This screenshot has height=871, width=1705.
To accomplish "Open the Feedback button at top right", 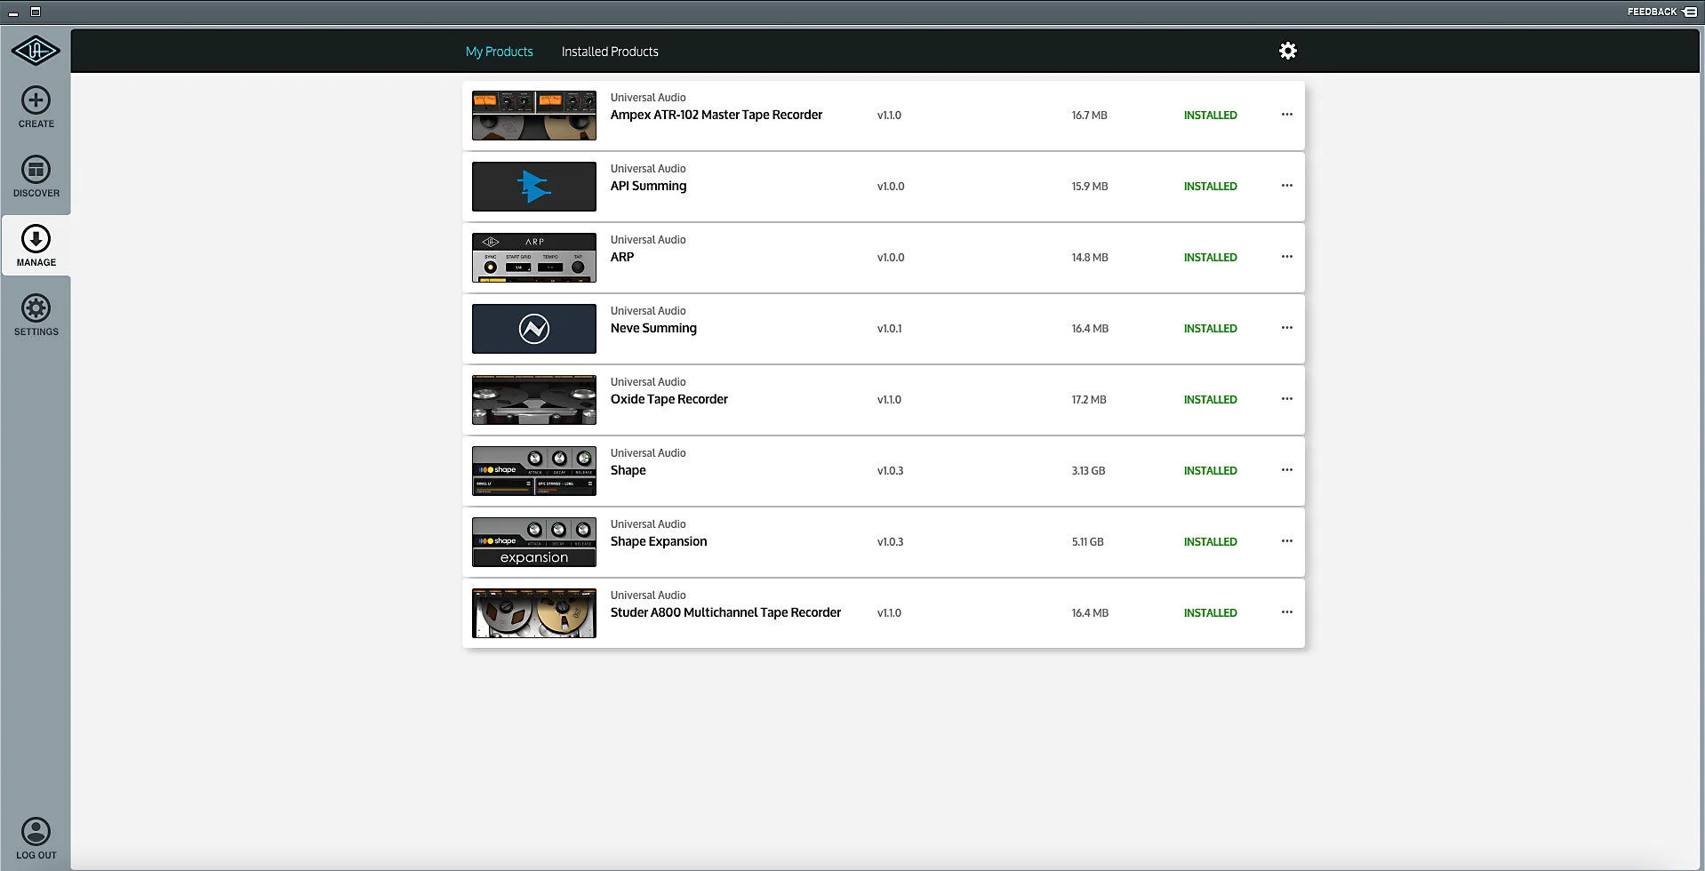I will tap(1661, 12).
